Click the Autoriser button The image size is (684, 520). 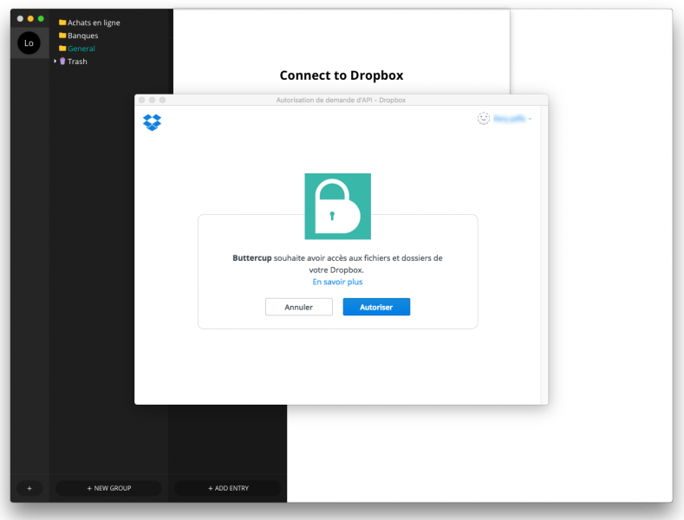(x=376, y=307)
